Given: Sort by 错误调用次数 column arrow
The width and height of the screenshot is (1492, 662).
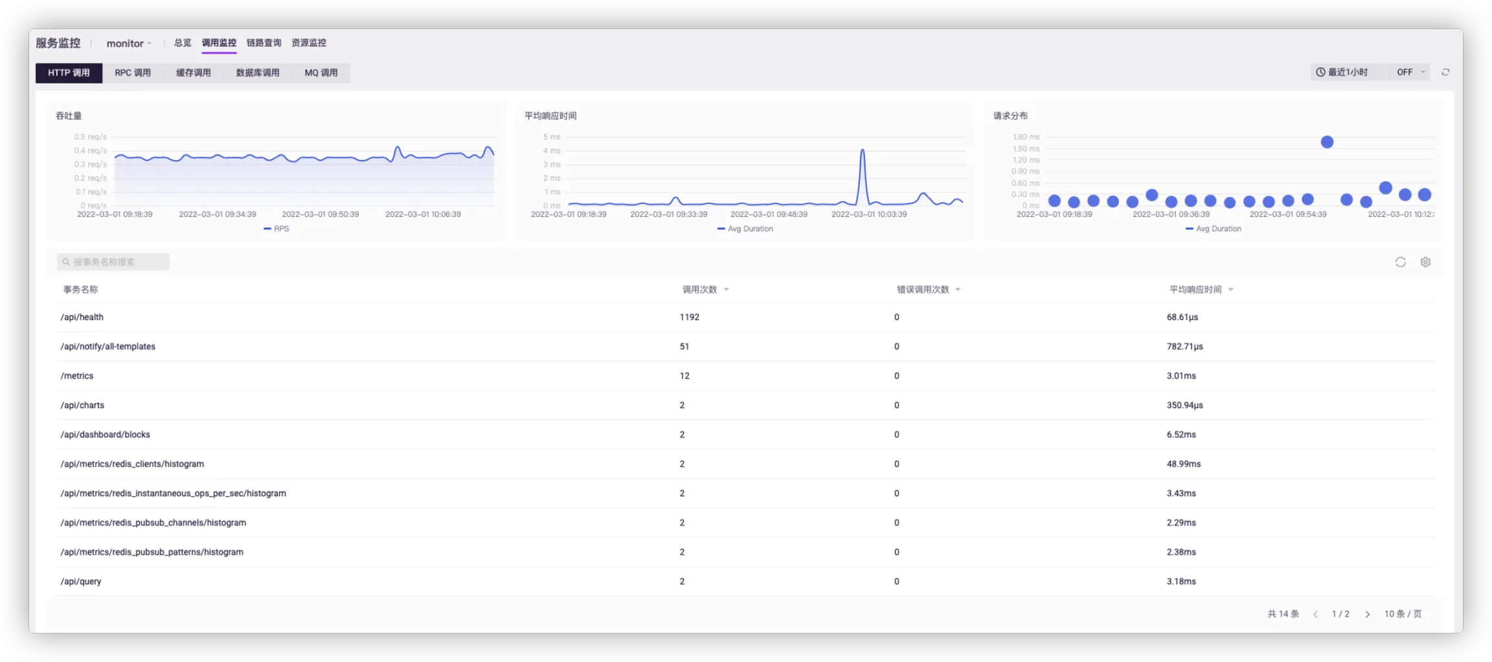Looking at the screenshot, I should (958, 290).
